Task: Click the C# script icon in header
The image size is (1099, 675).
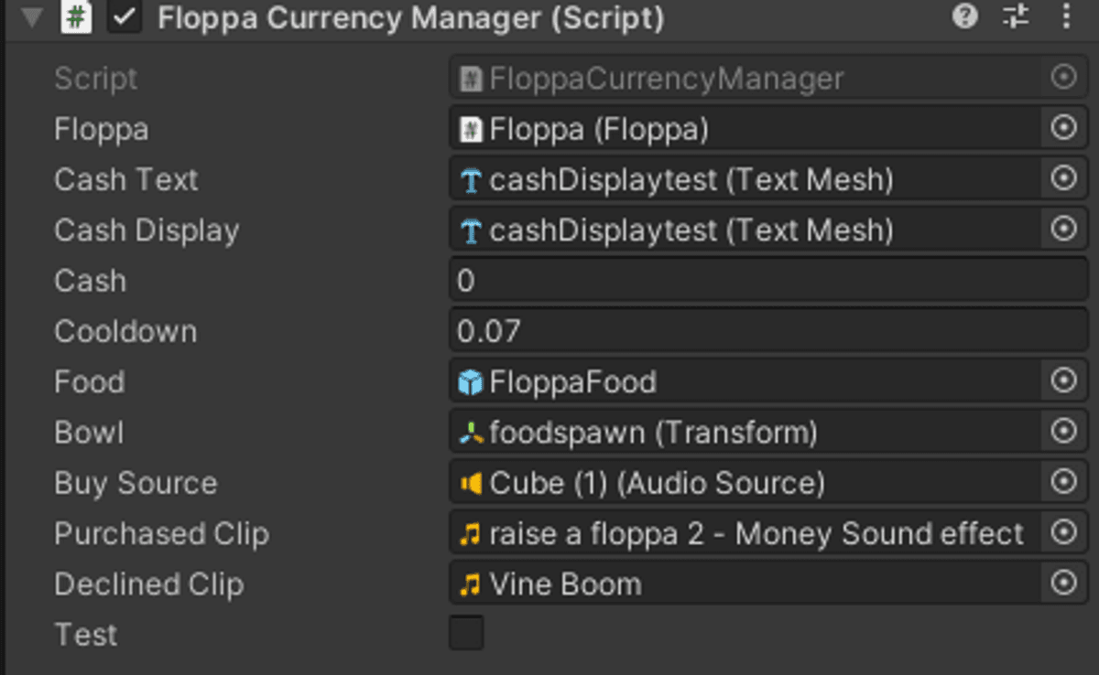Action: click(x=77, y=17)
